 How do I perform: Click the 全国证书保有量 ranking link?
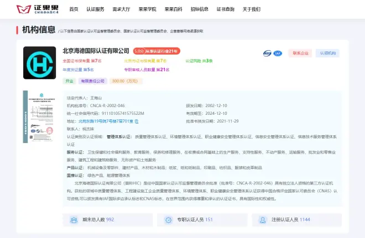[81, 61]
